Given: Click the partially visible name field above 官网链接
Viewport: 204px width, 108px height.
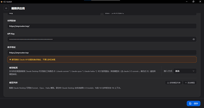Looking at the screenshot, I should 54,14.
